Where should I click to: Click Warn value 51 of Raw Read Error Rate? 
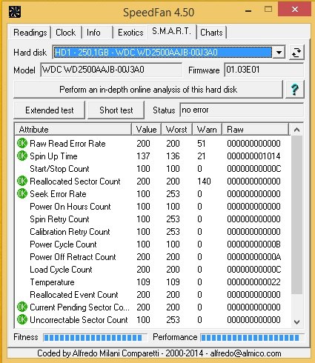(x=202, y=144)
